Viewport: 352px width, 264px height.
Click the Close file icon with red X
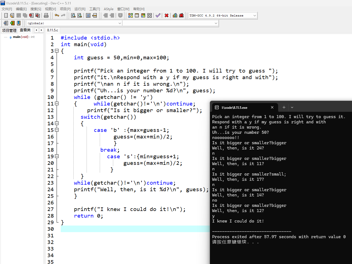pos(31,15)
